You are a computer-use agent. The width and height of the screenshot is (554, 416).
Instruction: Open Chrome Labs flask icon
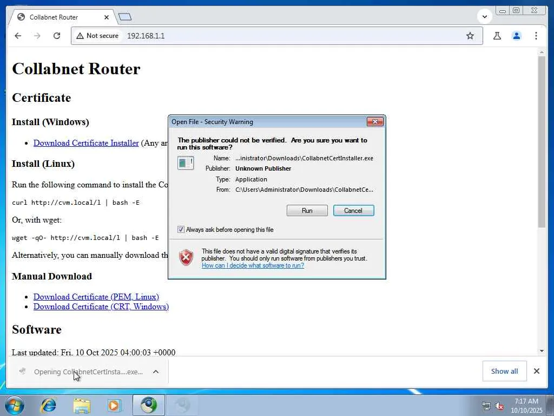tap(497, 36)
